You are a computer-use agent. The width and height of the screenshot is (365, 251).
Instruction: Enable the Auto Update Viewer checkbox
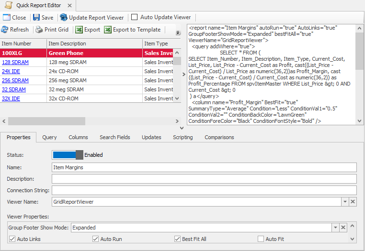(x=135, y=18)
